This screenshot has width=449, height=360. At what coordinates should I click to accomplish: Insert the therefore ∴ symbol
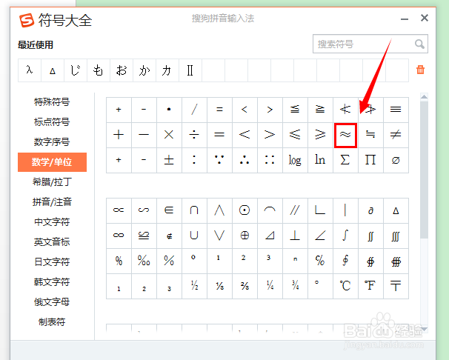[245, 160]
